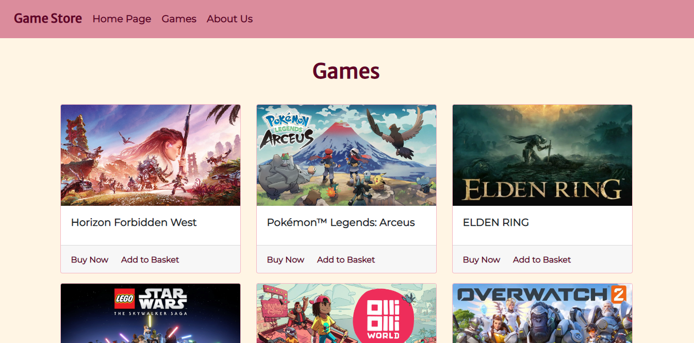
Task: Select the Horizon Forbidden West title text
Action: tap(134, 222)
